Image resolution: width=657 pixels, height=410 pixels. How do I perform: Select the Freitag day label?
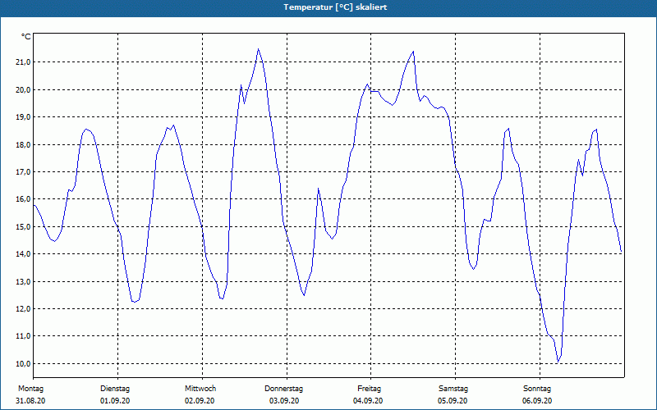click(x=369, y=389)
